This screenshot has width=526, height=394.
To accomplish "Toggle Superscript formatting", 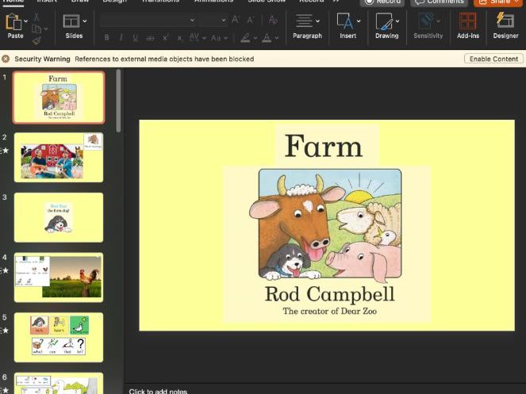I will [x=165, y=37].
